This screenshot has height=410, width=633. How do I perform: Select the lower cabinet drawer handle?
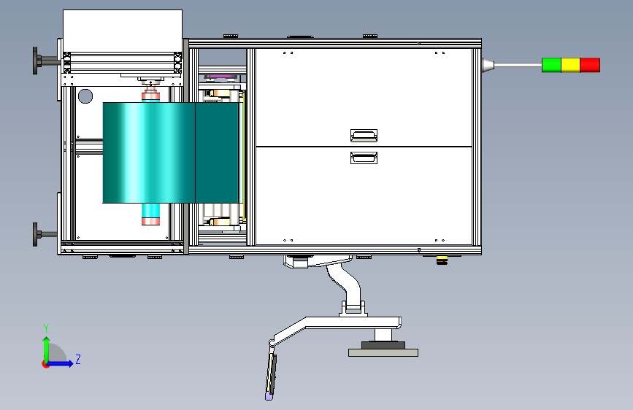click(364, 158)
